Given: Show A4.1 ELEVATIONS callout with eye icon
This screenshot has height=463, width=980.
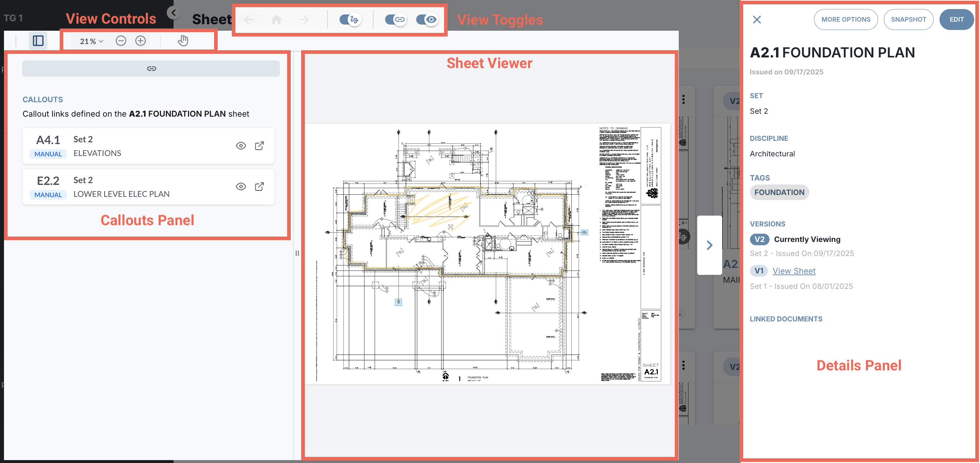Looking at the screenshot, I should (x=241, y=146).
